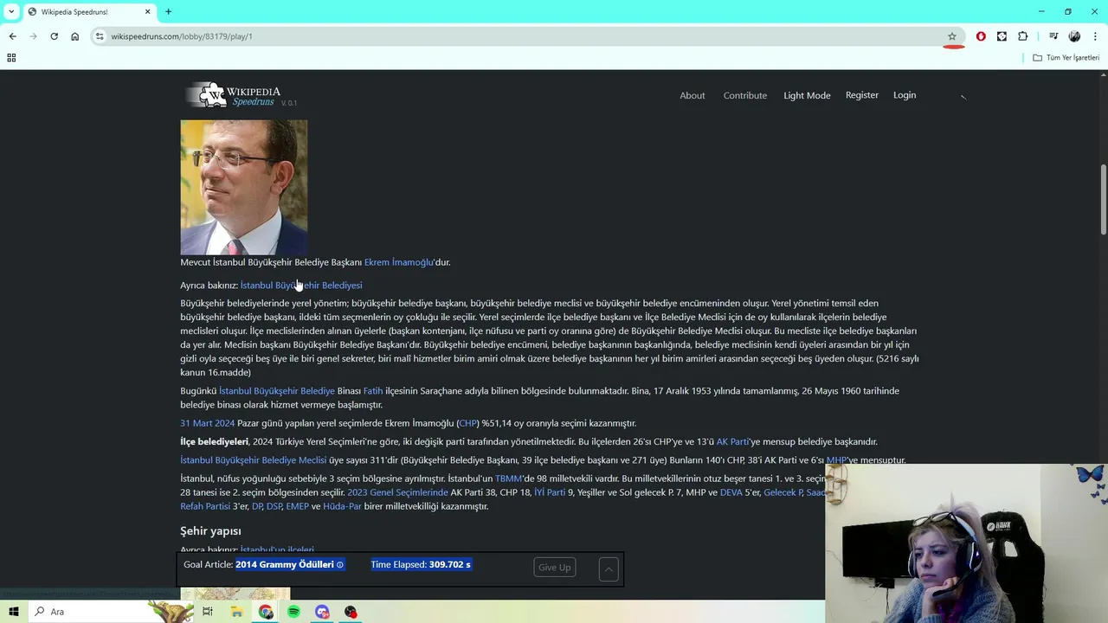Open the About page
Viewport: 1108px width, 623px height.
pos(692,95)
